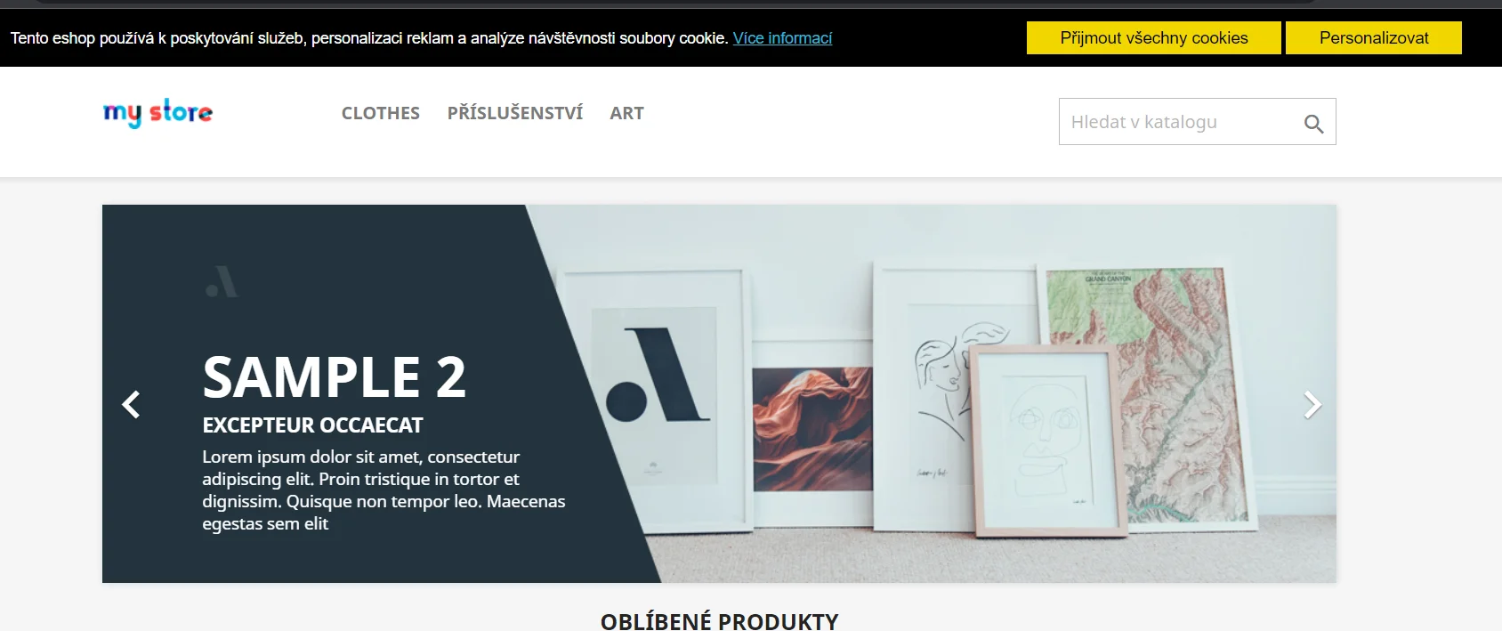Click the line-drawn face in pink frame
Image resolution: width=1502 pixels, height=631 pixels.
[x=1047, y=441]
